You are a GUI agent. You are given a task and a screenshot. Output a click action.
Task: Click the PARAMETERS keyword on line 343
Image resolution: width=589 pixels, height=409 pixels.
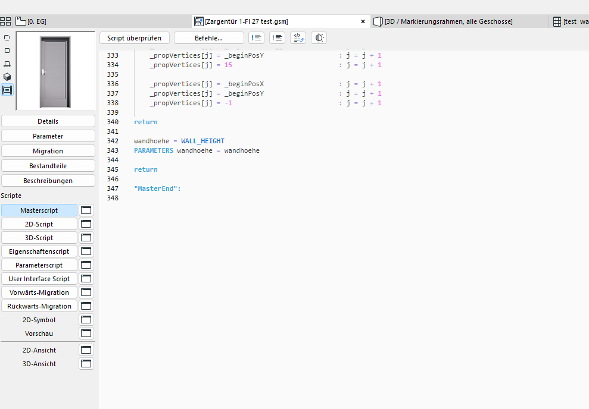point(154,150)
